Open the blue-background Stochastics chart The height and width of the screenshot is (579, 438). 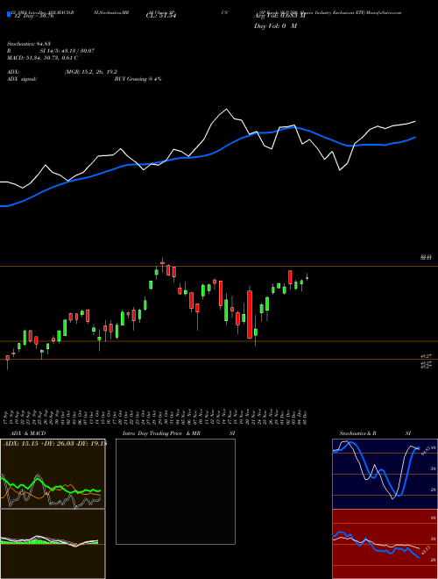385,474
